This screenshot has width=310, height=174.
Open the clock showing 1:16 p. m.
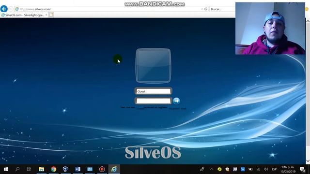(288, 169)
